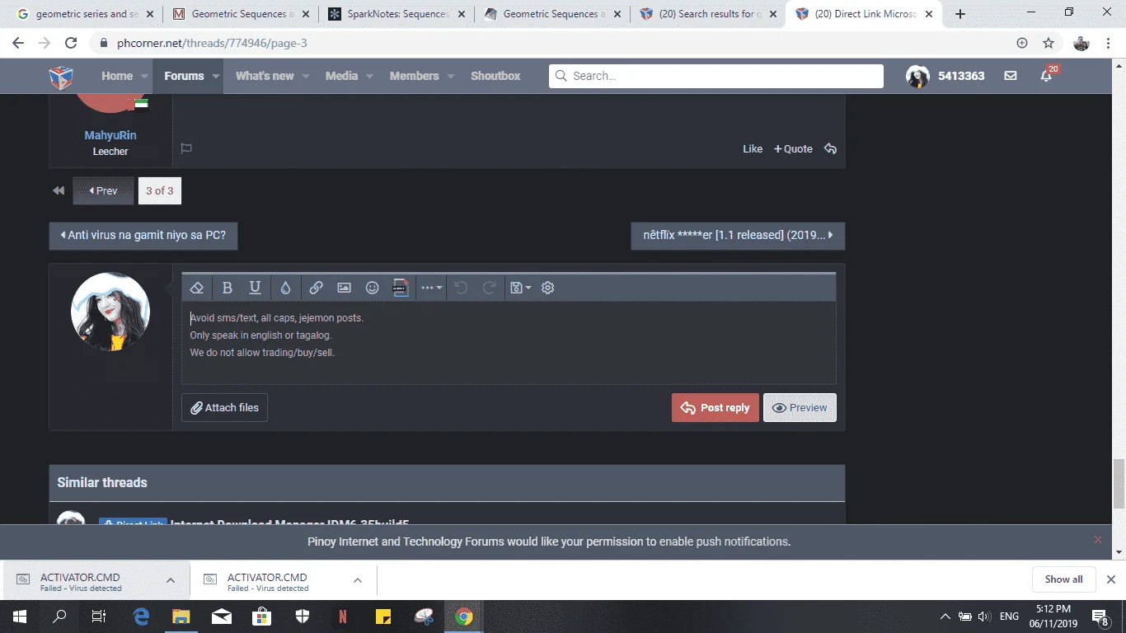Viewport: 1126px width, 633px height.
Task: Open the Members navigation item
Action: 415,76
